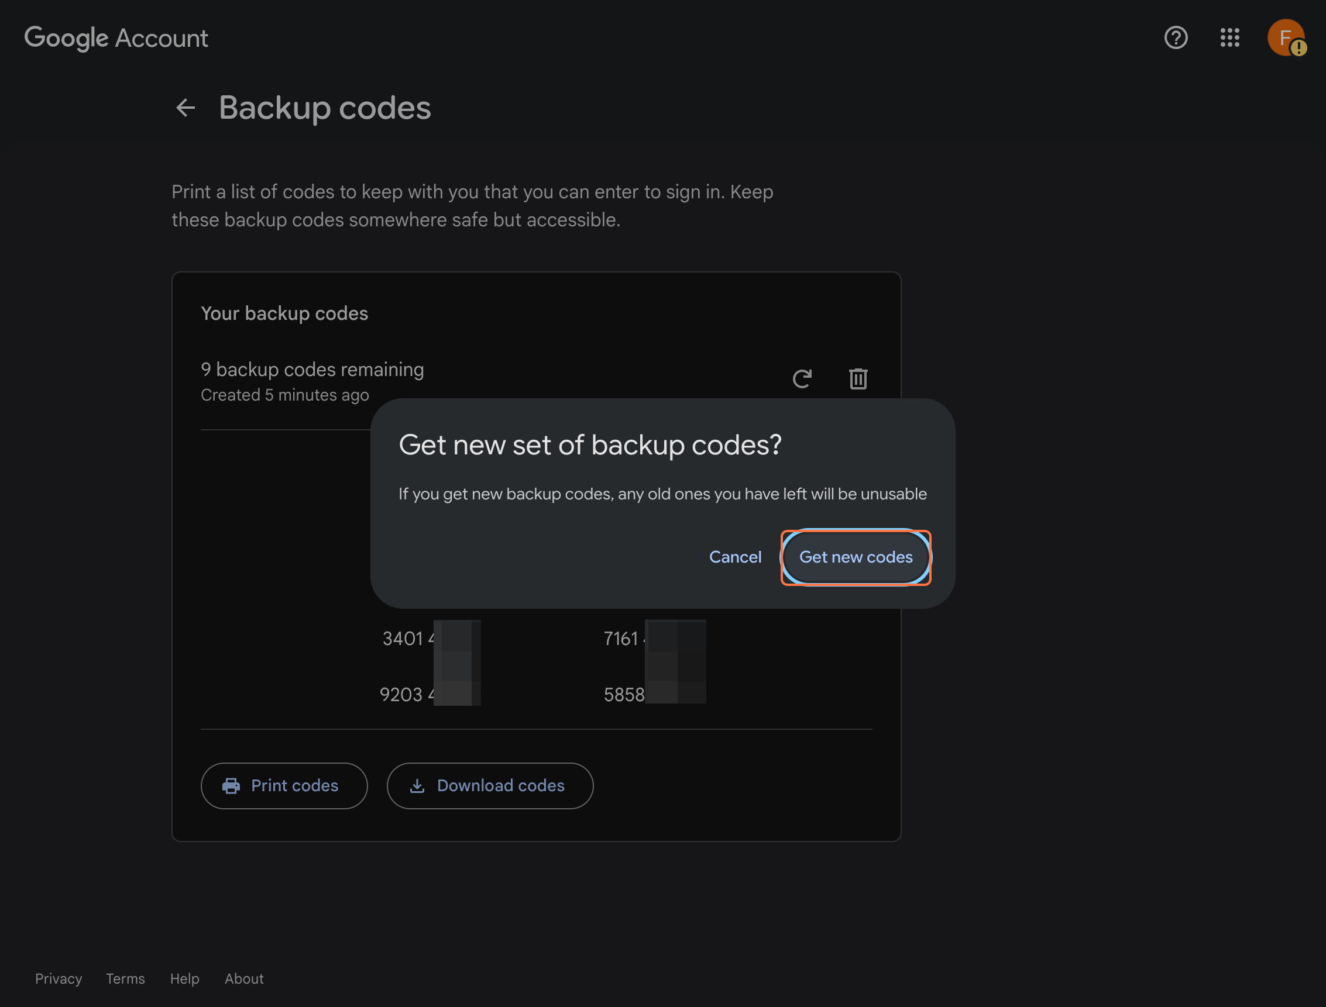Open the Privacy link in the footer

point(58,978)
